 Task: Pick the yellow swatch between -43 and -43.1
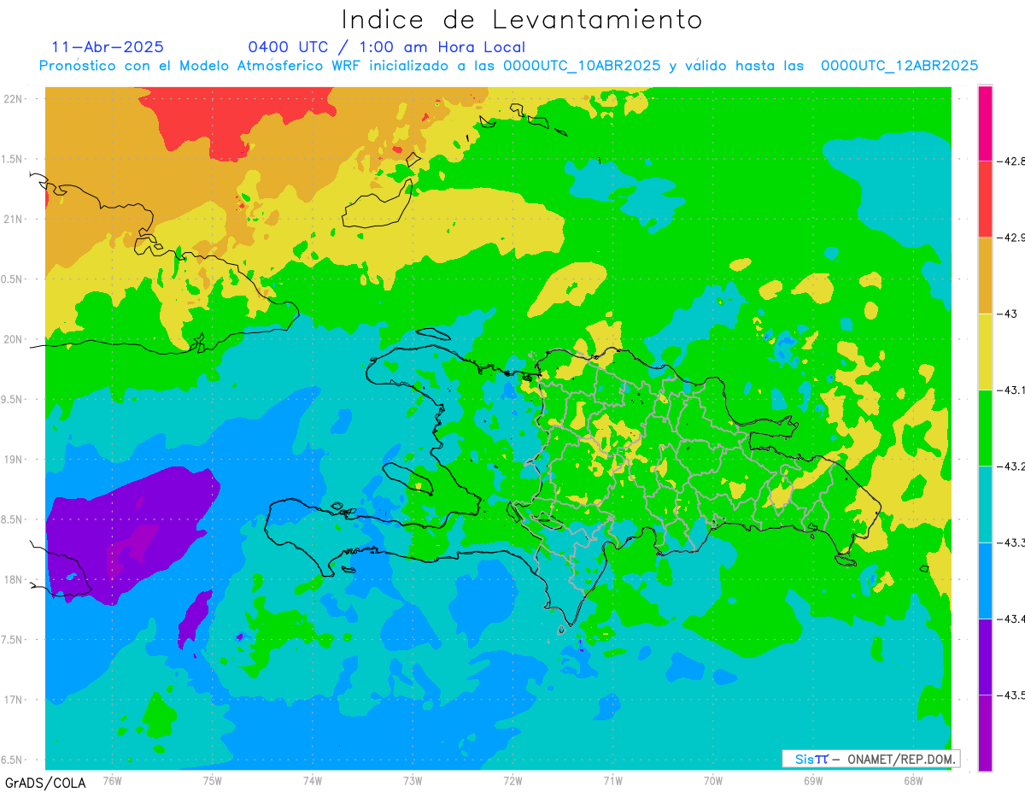click(985, 351)
